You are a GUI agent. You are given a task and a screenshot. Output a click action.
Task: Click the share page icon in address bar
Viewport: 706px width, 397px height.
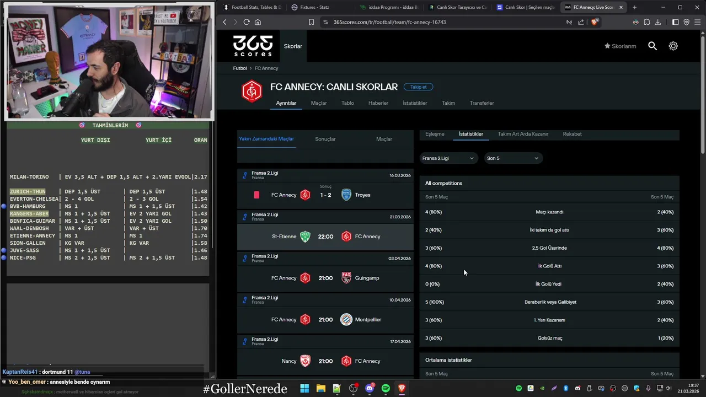(x=581, y=22)
